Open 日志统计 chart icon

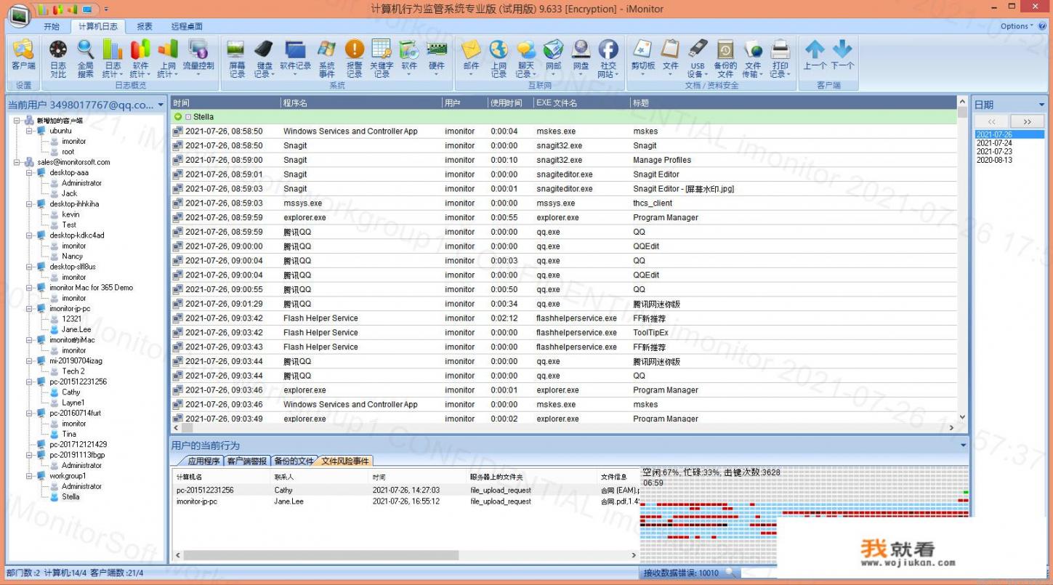tap(113, 57)
